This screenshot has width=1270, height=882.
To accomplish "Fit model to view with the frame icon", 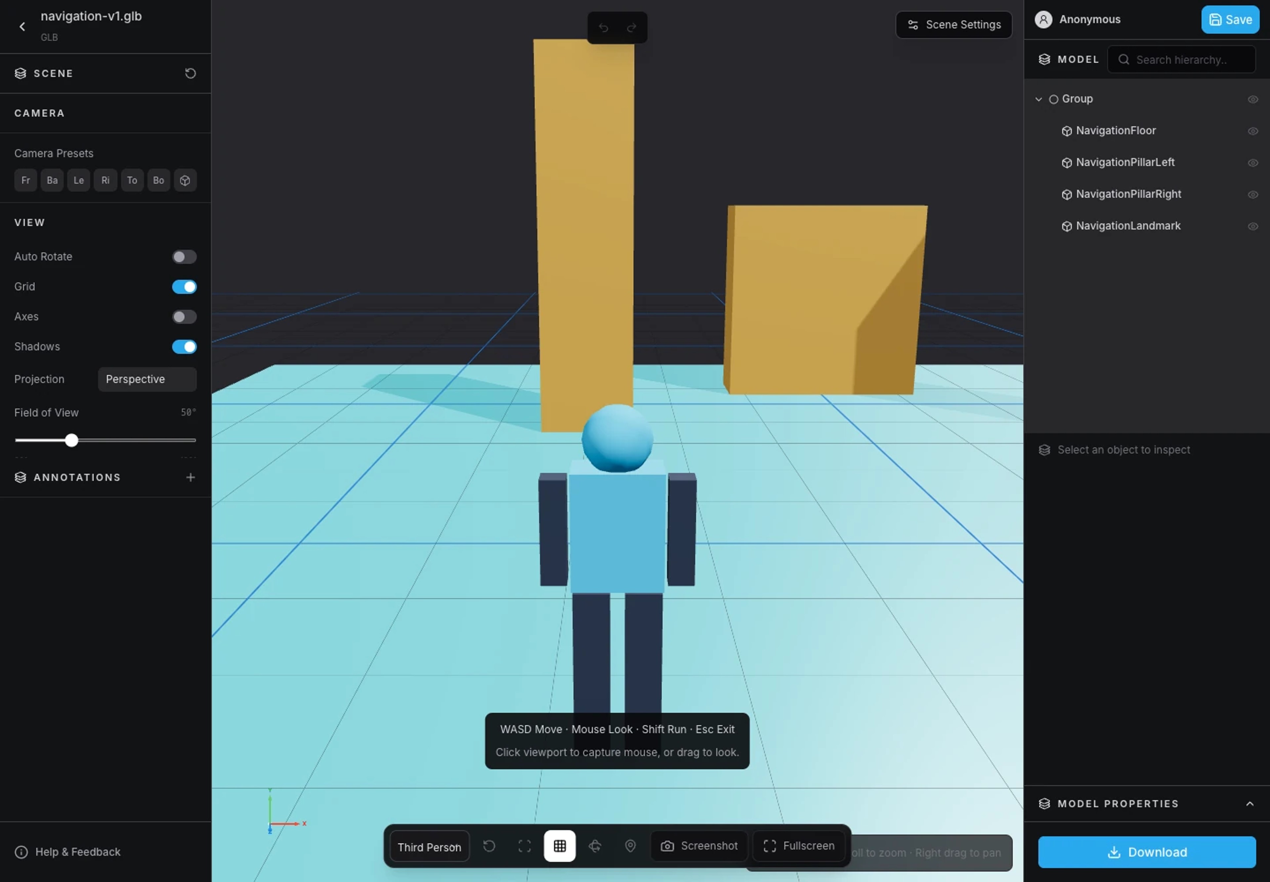I will pyautogui.click(x=525, y=846).
